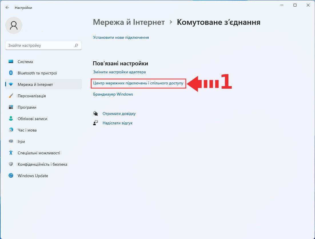Image resolution: width=315 pixels, height=239 pixels.
Task: Click Змінити настройки адаптера link
Action: coord(119,72)
